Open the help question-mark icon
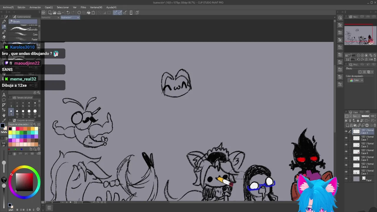This screenshot has width=377, height=212. pyautogui.click(x=137, y=12)
